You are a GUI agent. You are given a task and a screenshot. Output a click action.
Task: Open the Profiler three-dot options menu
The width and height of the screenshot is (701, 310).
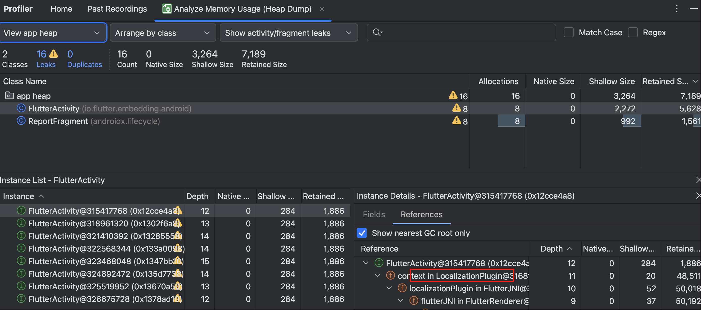tap(677, 9)
